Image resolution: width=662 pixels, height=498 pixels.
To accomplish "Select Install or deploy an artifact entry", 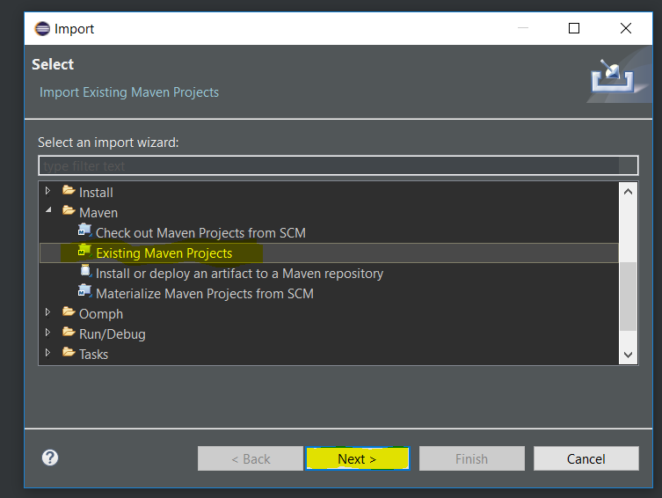I will (239, 274).
